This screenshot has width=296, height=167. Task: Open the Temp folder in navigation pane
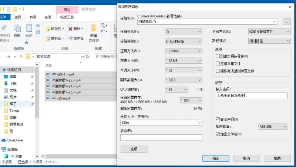click(x=14, y=111)
